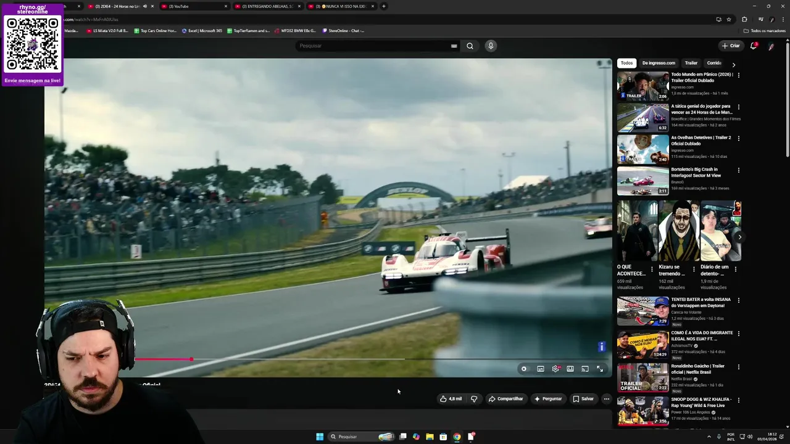Open player settings gear icon
Viewport: 790px width, 444px height.
coord(555,369)
